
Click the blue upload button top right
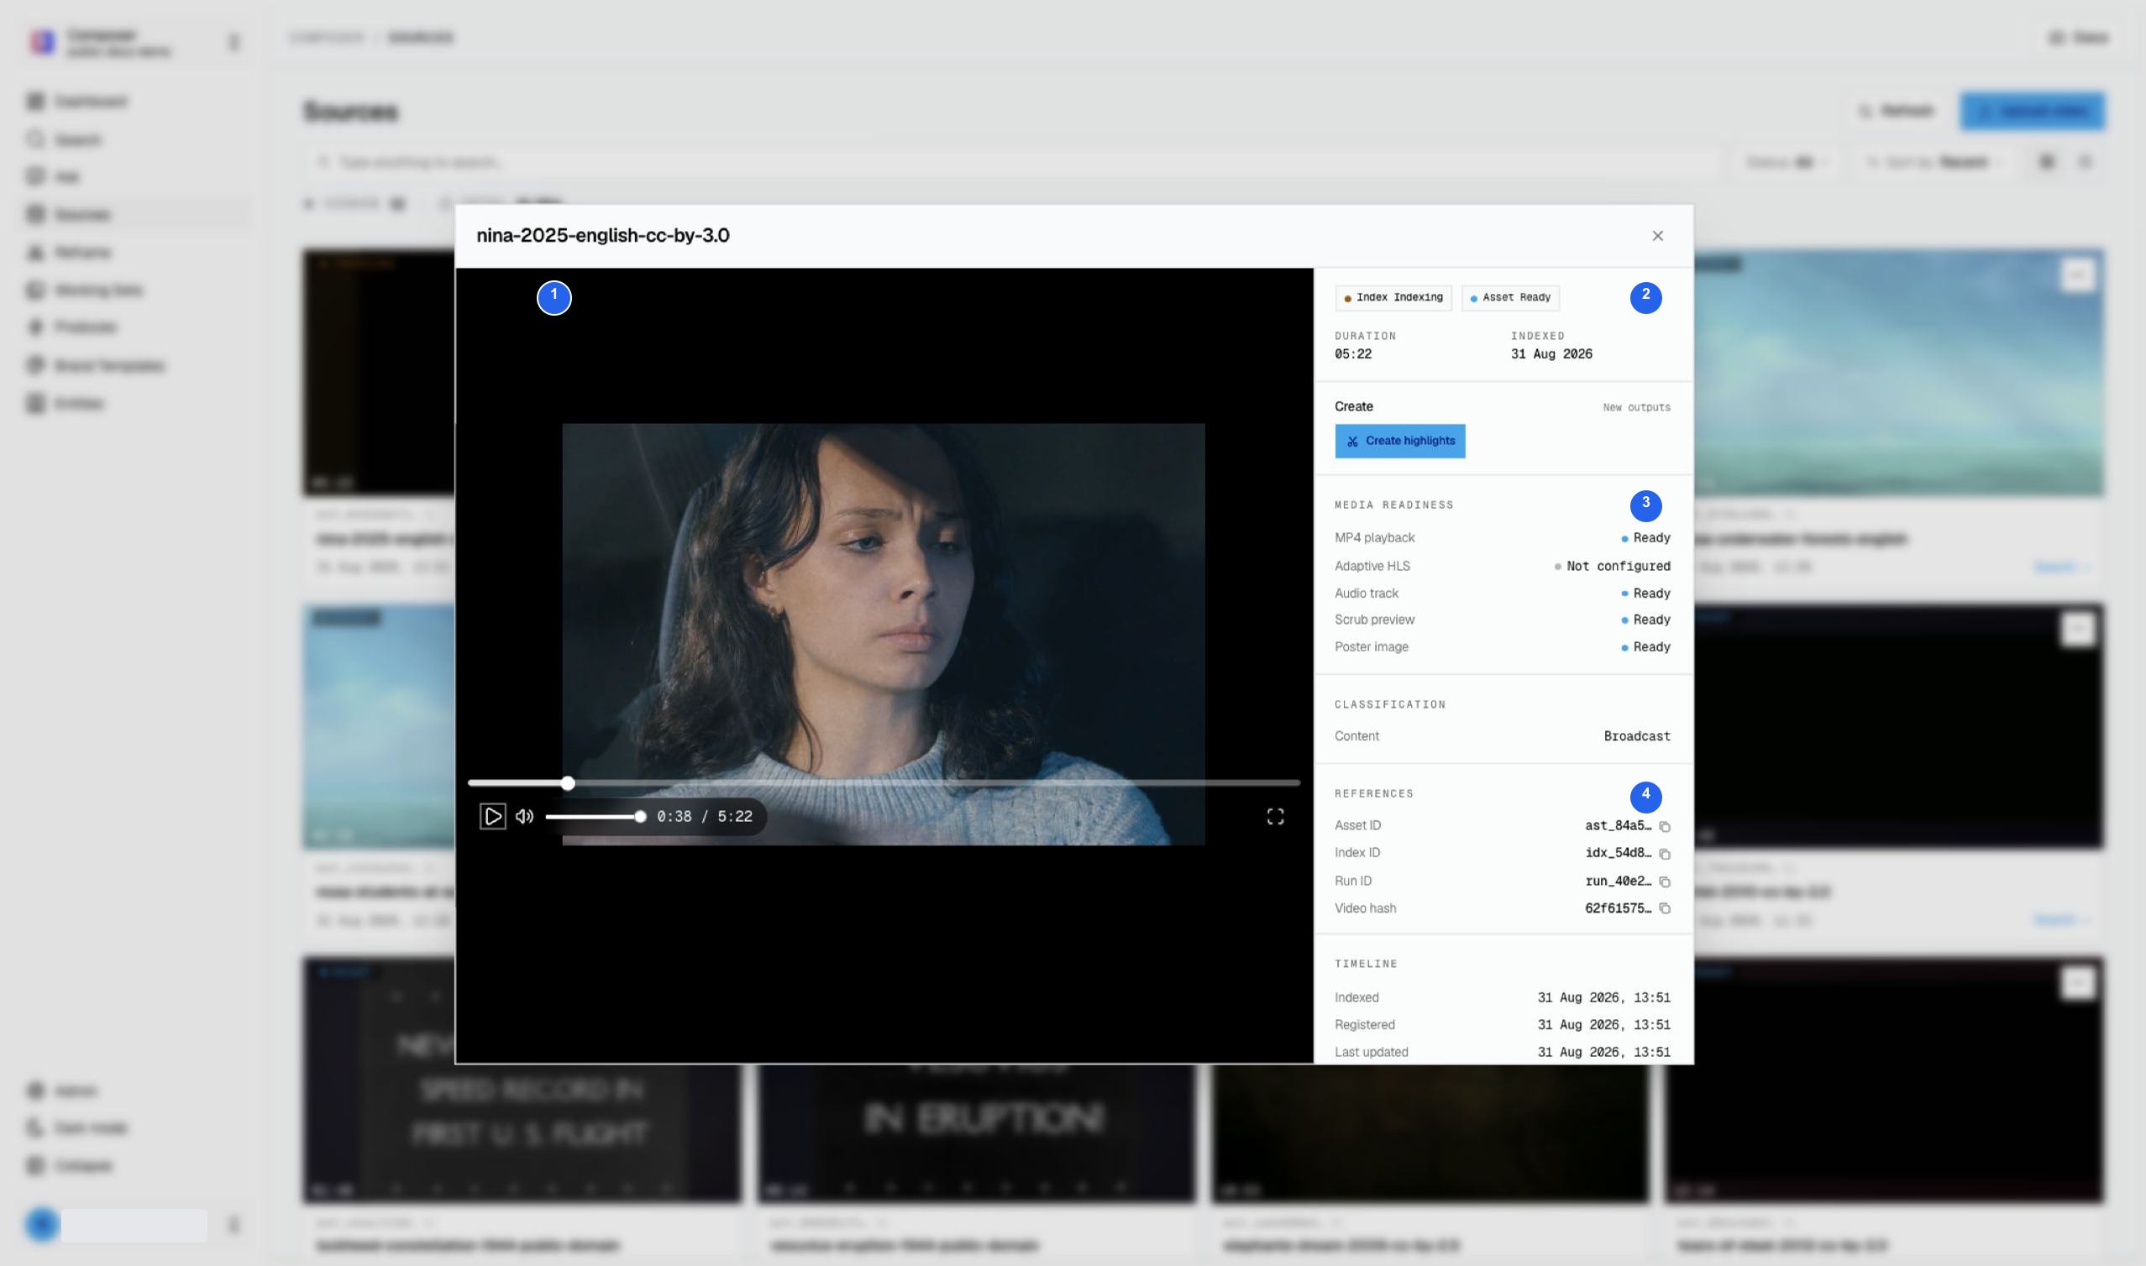pos(2032,111)
